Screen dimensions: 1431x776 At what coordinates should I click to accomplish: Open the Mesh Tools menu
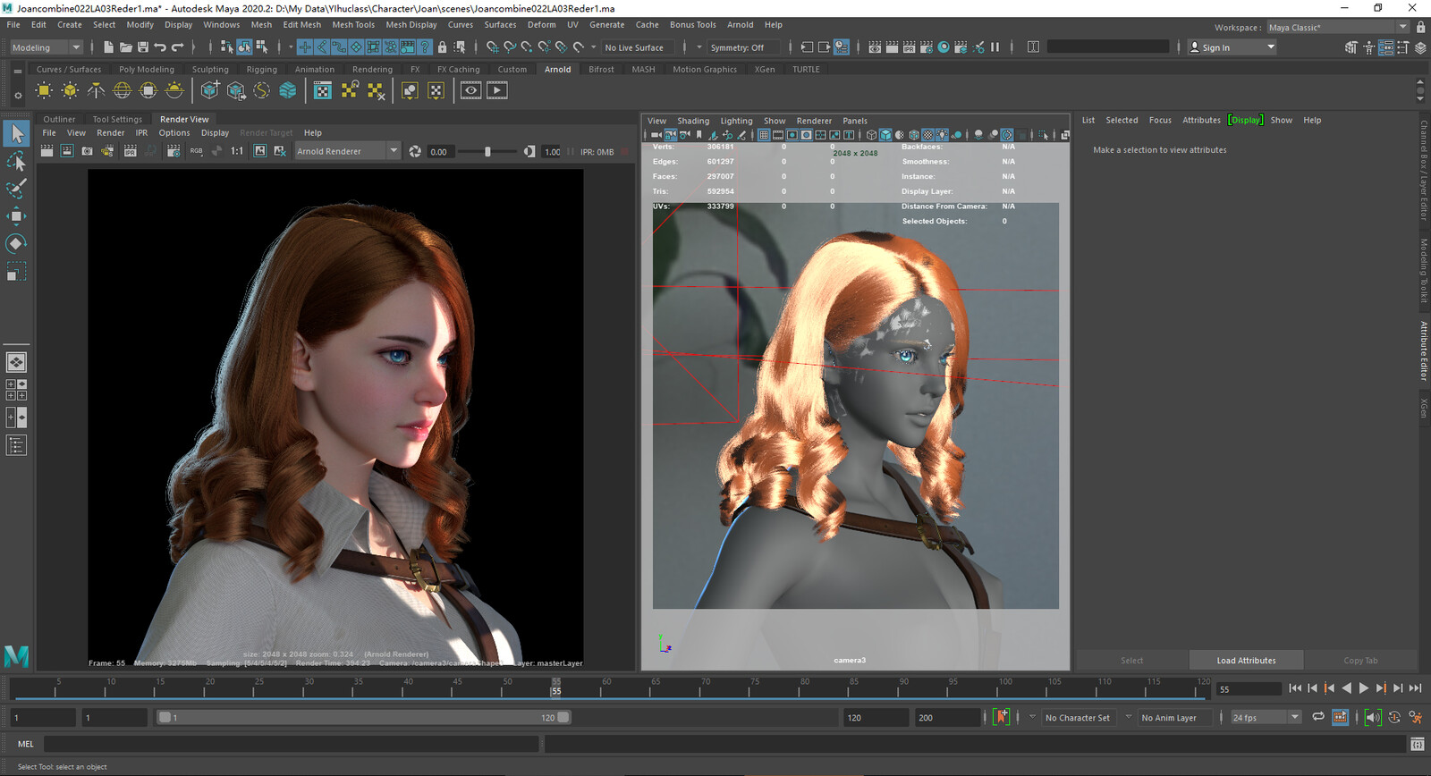(x=353, y=25)
